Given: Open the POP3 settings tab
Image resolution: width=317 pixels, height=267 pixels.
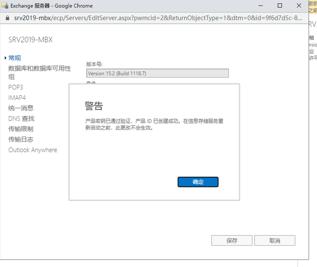Looking at the screenshot, I should [15, 87].
